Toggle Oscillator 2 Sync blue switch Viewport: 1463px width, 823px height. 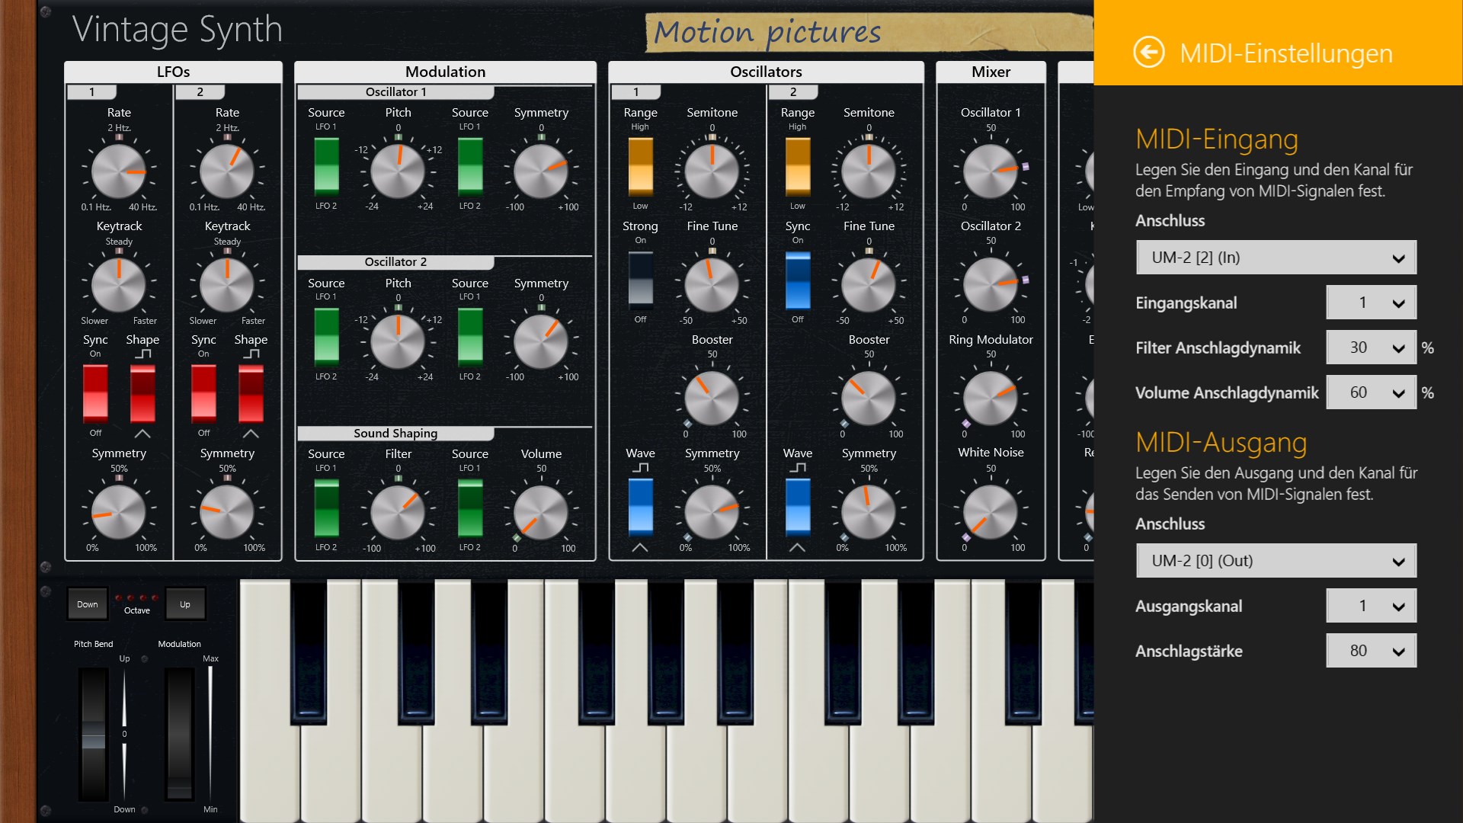(798, 280)
